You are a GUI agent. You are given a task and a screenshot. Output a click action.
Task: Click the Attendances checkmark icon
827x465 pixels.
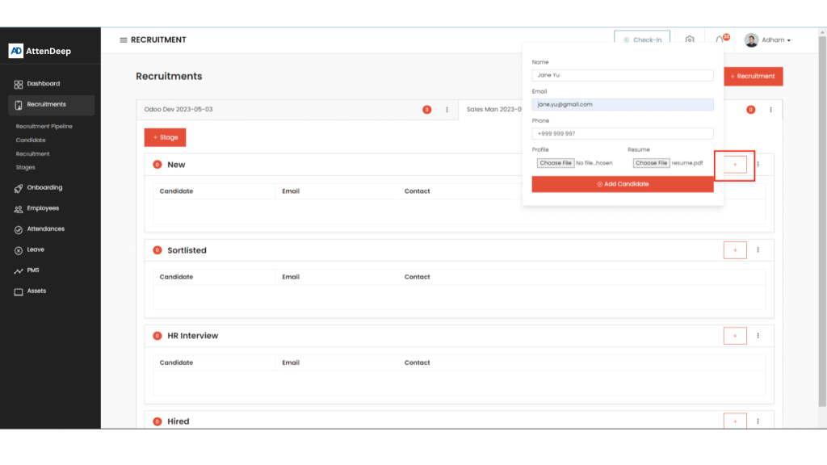click(x=19, y=229)
